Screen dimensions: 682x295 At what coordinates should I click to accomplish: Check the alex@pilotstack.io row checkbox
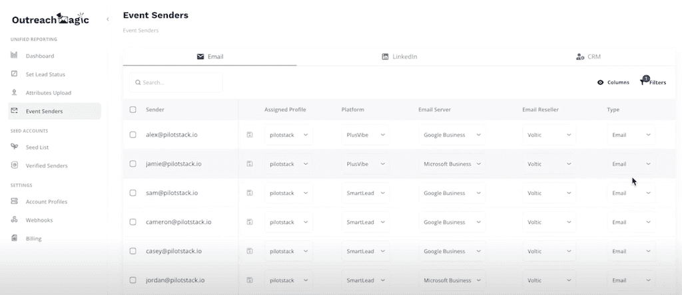click(133, 135)
